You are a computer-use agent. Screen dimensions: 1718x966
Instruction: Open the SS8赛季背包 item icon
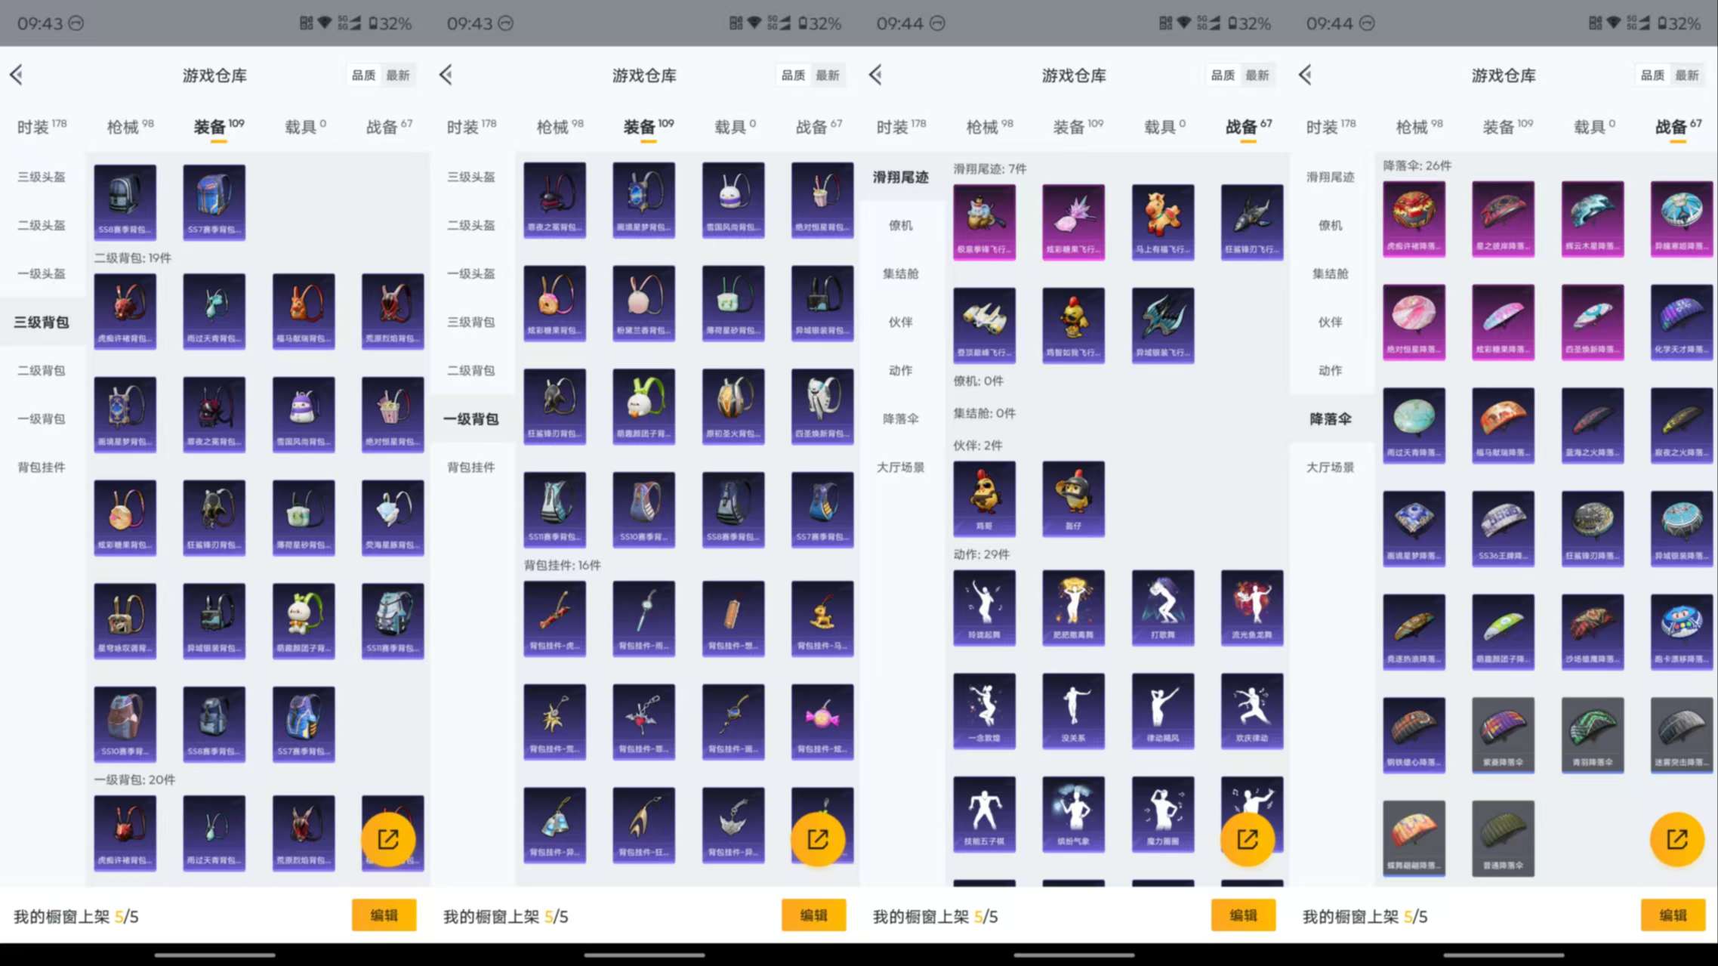click(125, 202)
